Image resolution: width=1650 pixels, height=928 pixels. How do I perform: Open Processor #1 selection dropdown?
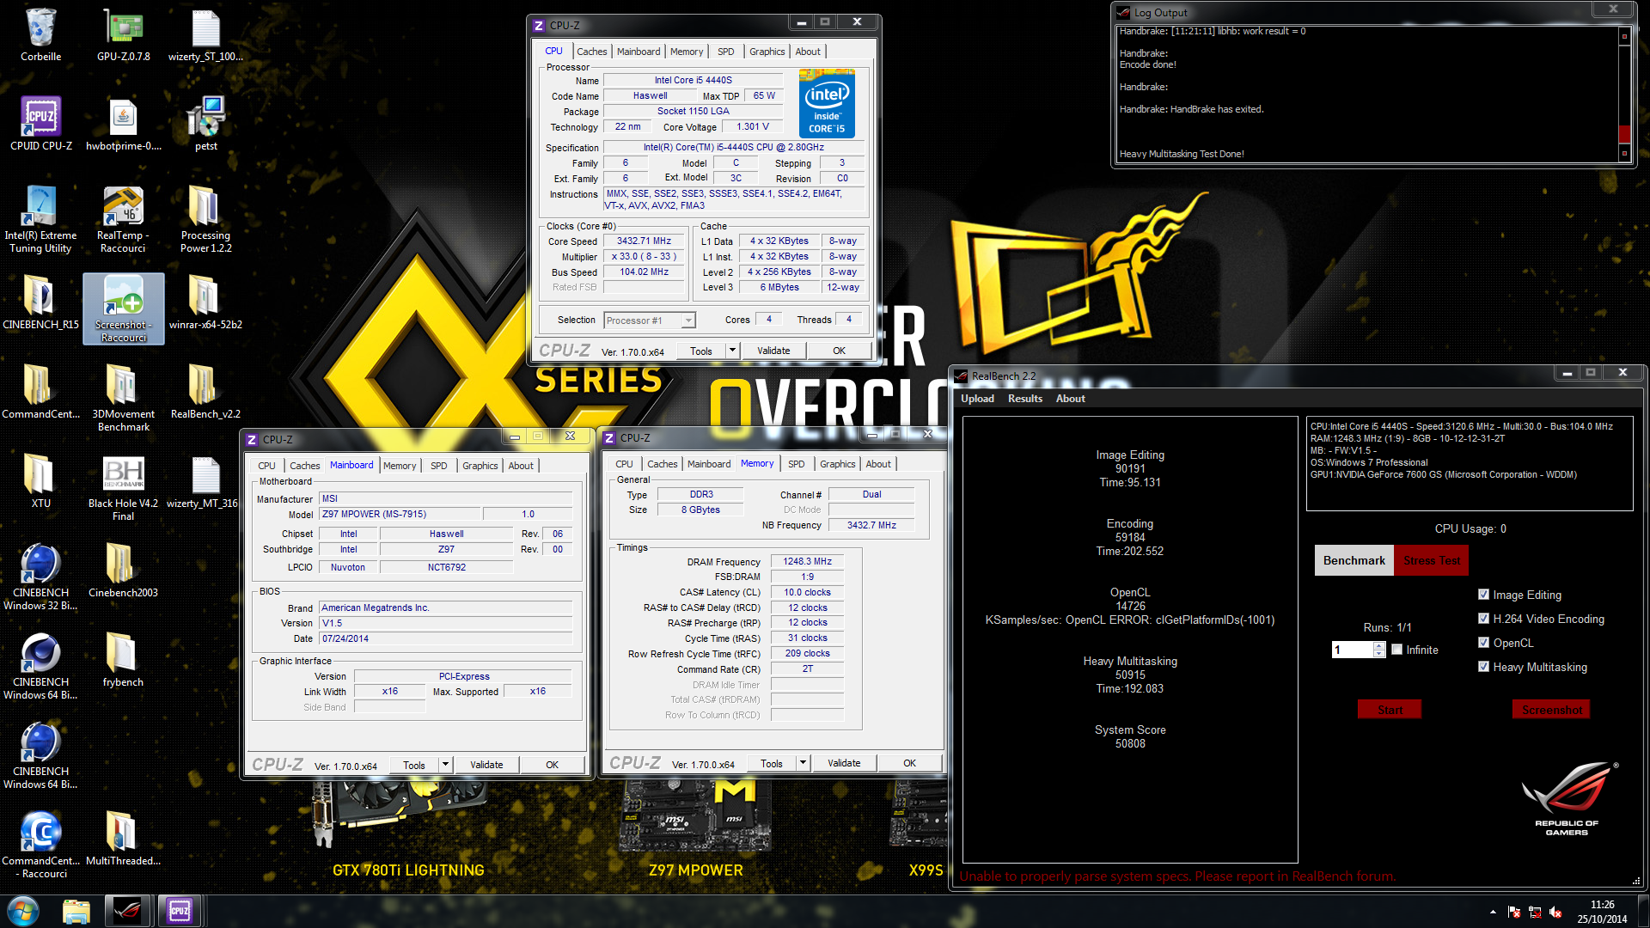650,321
